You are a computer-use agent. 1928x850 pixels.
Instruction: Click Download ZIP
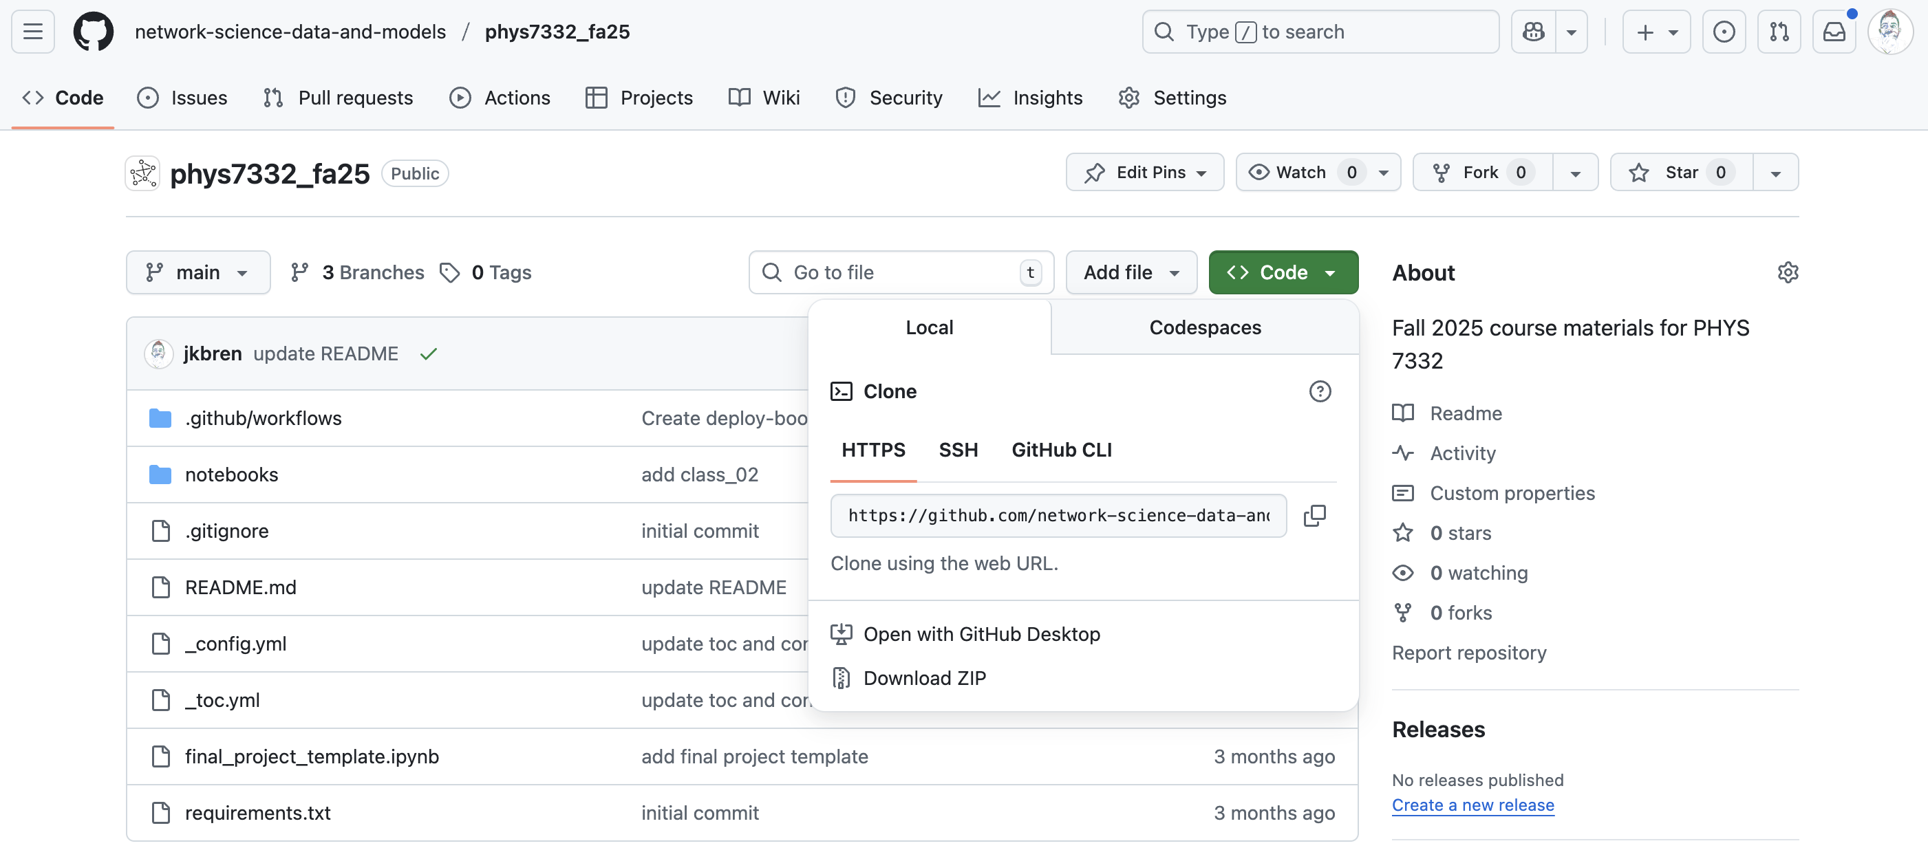pos(924,678)
